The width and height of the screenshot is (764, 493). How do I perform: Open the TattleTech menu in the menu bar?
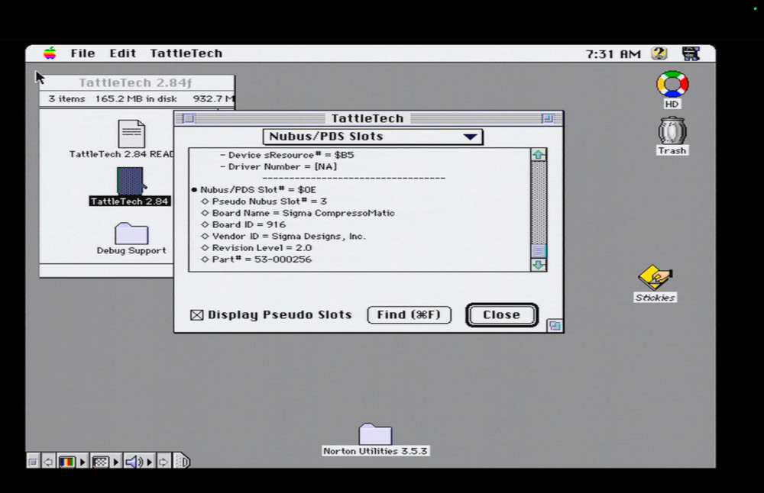tap(186, 53)
